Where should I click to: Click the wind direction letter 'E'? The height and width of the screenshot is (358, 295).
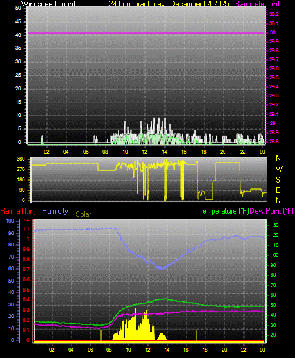pos(278,190)
